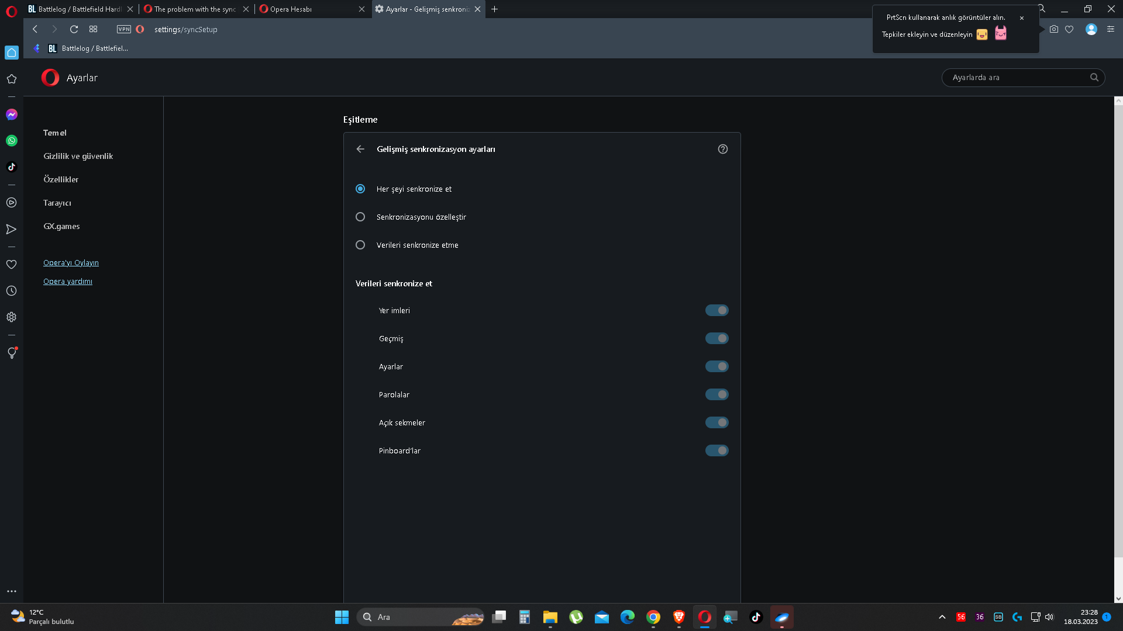1123x631 pixels.
Task: Select Her şeyi senkronize et option
Action: point(360,189)
